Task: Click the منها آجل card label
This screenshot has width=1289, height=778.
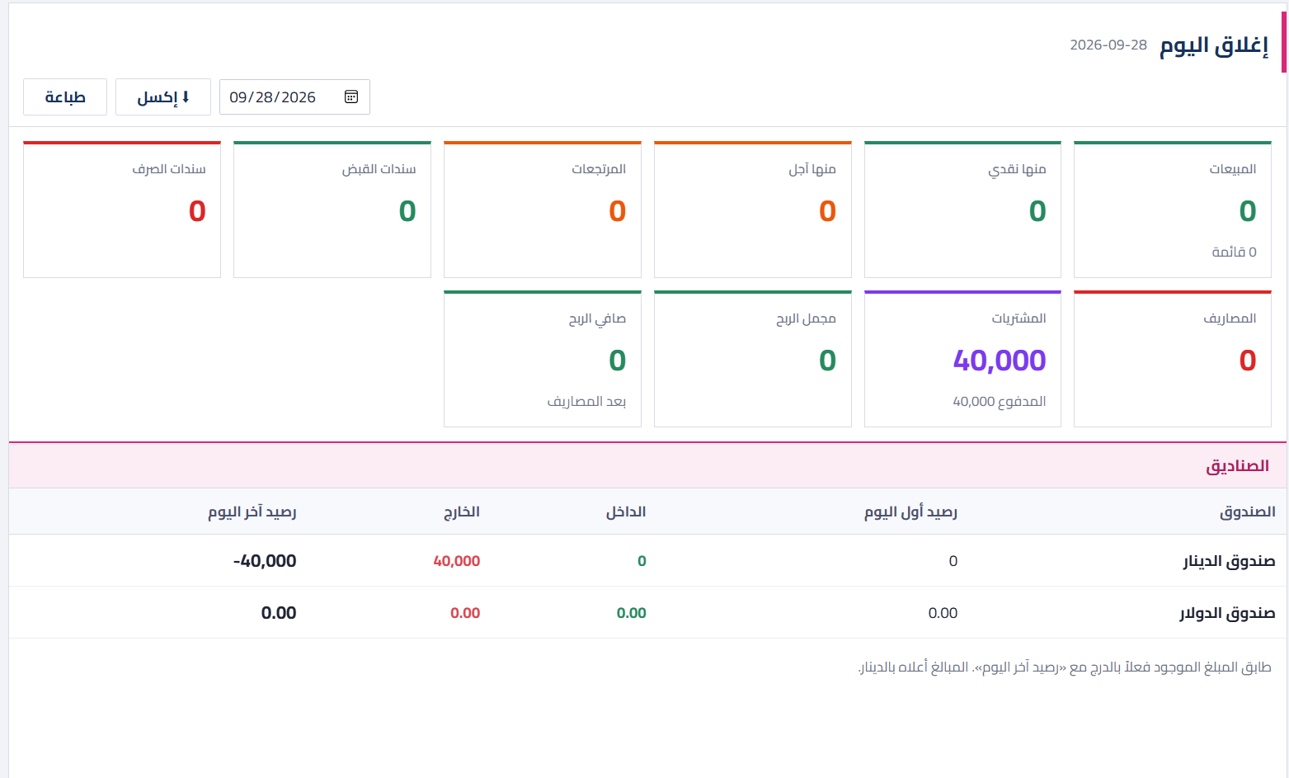Action: [812, 169]
